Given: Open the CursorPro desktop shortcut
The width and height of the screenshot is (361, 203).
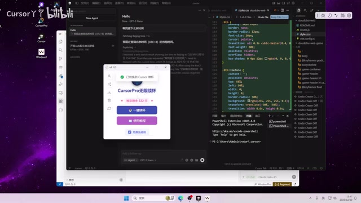Looking at the screenshot, I should (x=41, y=22).
